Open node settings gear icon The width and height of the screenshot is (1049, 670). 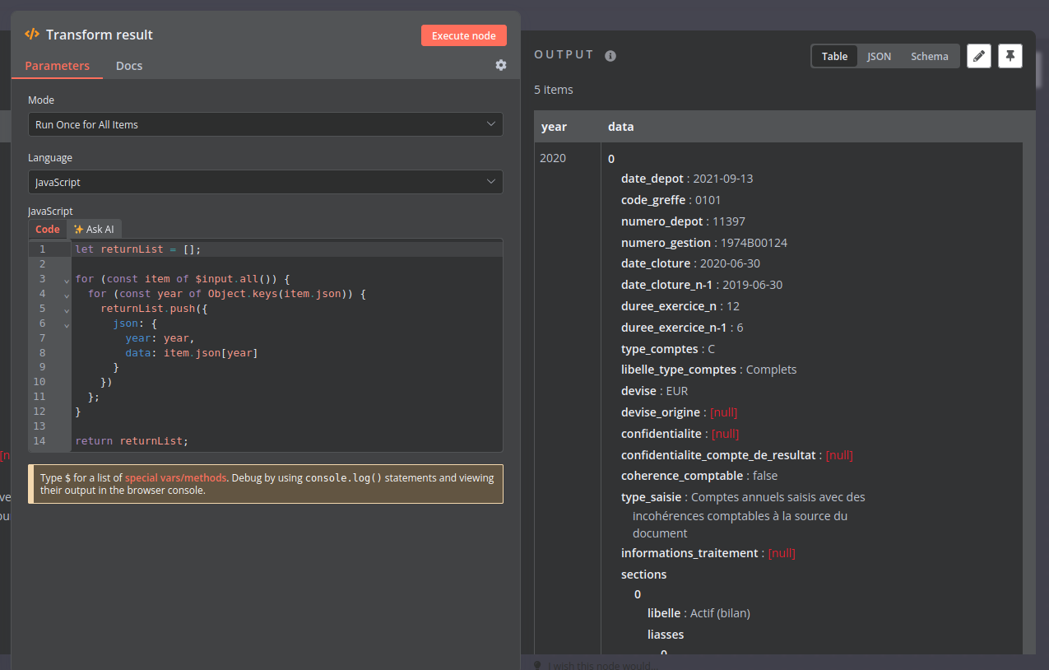click(500, 65)
